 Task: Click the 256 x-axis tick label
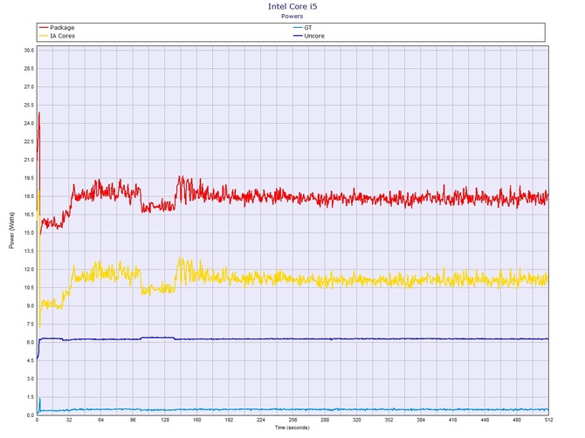pos(292,420)
